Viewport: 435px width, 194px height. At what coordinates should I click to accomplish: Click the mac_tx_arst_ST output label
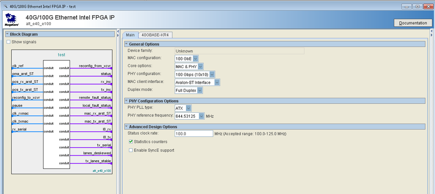click(x=98, y=122)
